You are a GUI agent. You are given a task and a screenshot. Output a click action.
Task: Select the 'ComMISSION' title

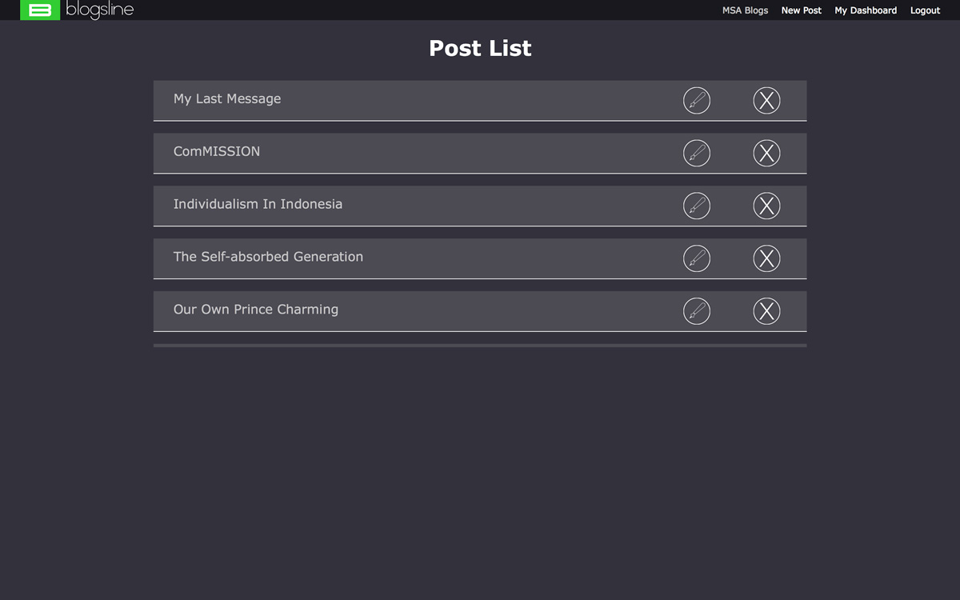click(x=217, y=151)
